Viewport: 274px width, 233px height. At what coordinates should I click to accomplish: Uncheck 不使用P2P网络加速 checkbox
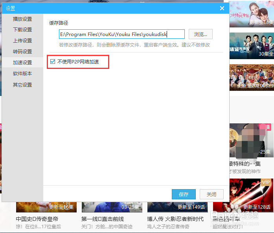53,61
